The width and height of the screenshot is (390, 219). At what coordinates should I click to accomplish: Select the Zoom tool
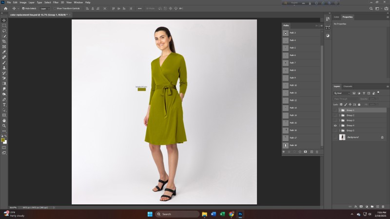tap(4, 126)
